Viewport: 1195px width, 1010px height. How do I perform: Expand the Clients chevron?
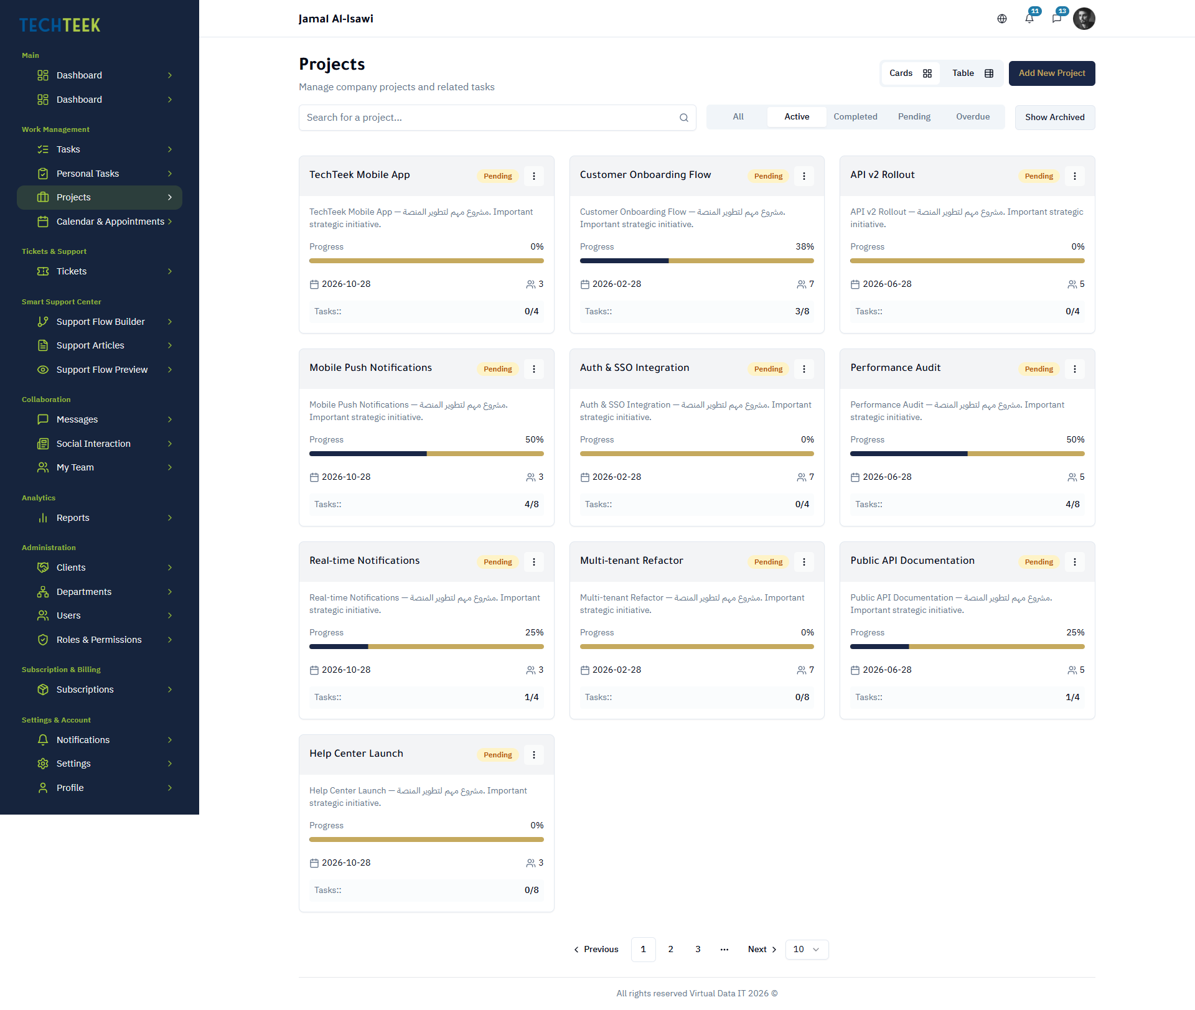tap(170, 568)
